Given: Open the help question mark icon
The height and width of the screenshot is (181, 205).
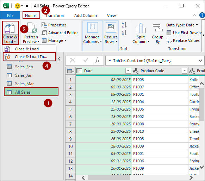Looking at the screenshot, I should [x=202, y=15].
